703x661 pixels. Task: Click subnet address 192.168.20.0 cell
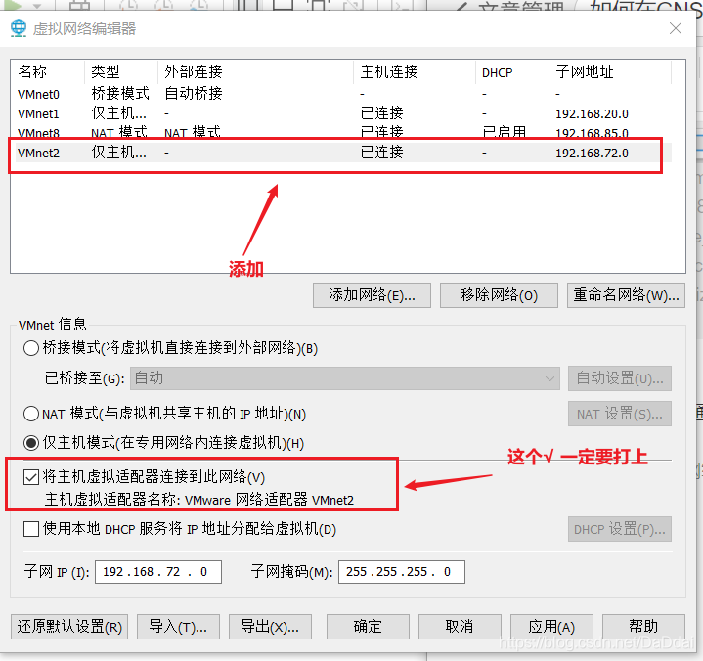pos(592,113)
